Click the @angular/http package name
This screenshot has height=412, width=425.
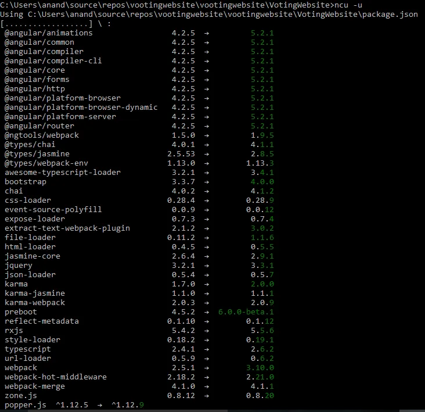35,89
